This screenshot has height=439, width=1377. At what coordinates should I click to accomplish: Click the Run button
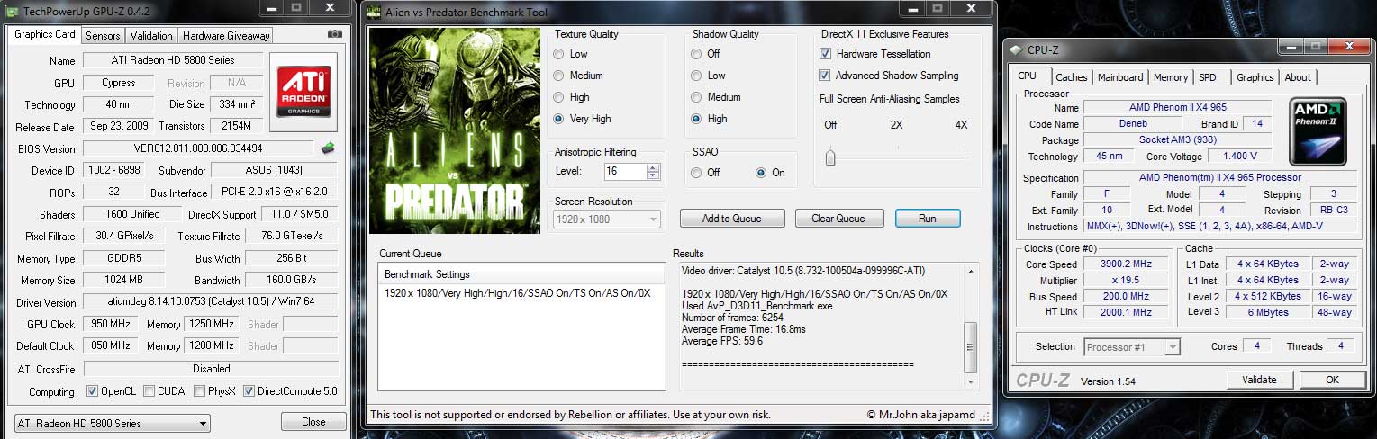(928, 219)
